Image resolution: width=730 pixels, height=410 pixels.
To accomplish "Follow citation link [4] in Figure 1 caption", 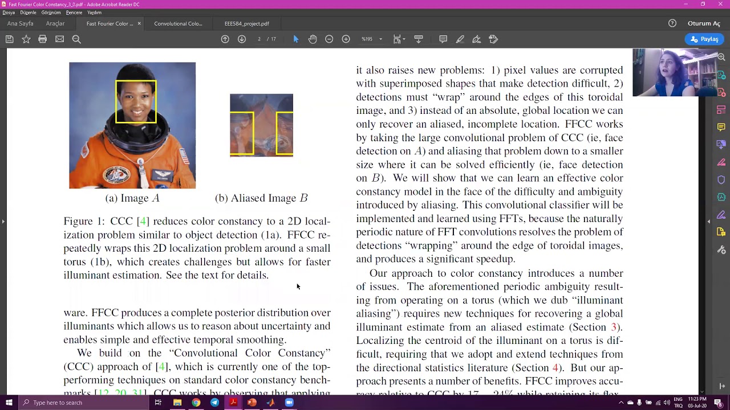I will click(143, 221).
